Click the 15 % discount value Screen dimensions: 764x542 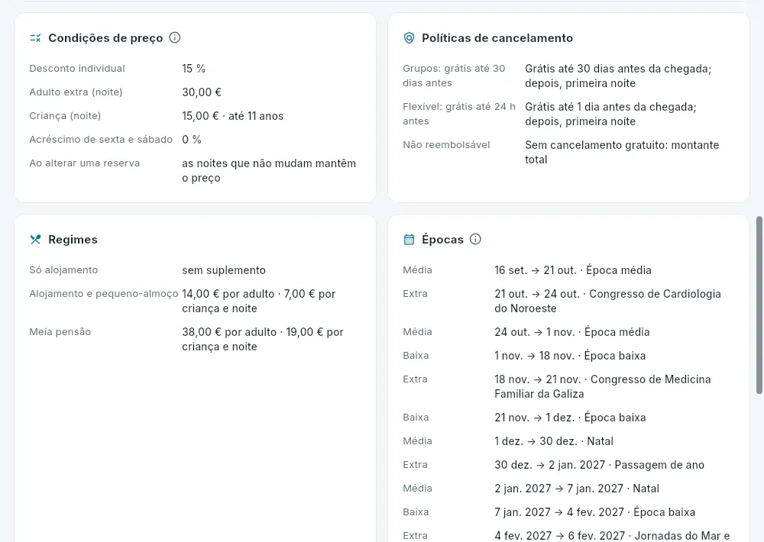click(193, 69)
